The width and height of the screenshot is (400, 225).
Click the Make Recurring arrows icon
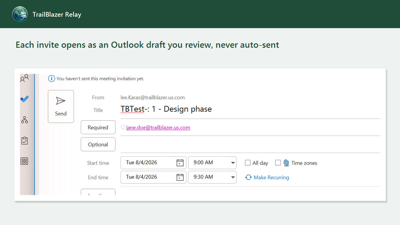click(x=248, y=178)
